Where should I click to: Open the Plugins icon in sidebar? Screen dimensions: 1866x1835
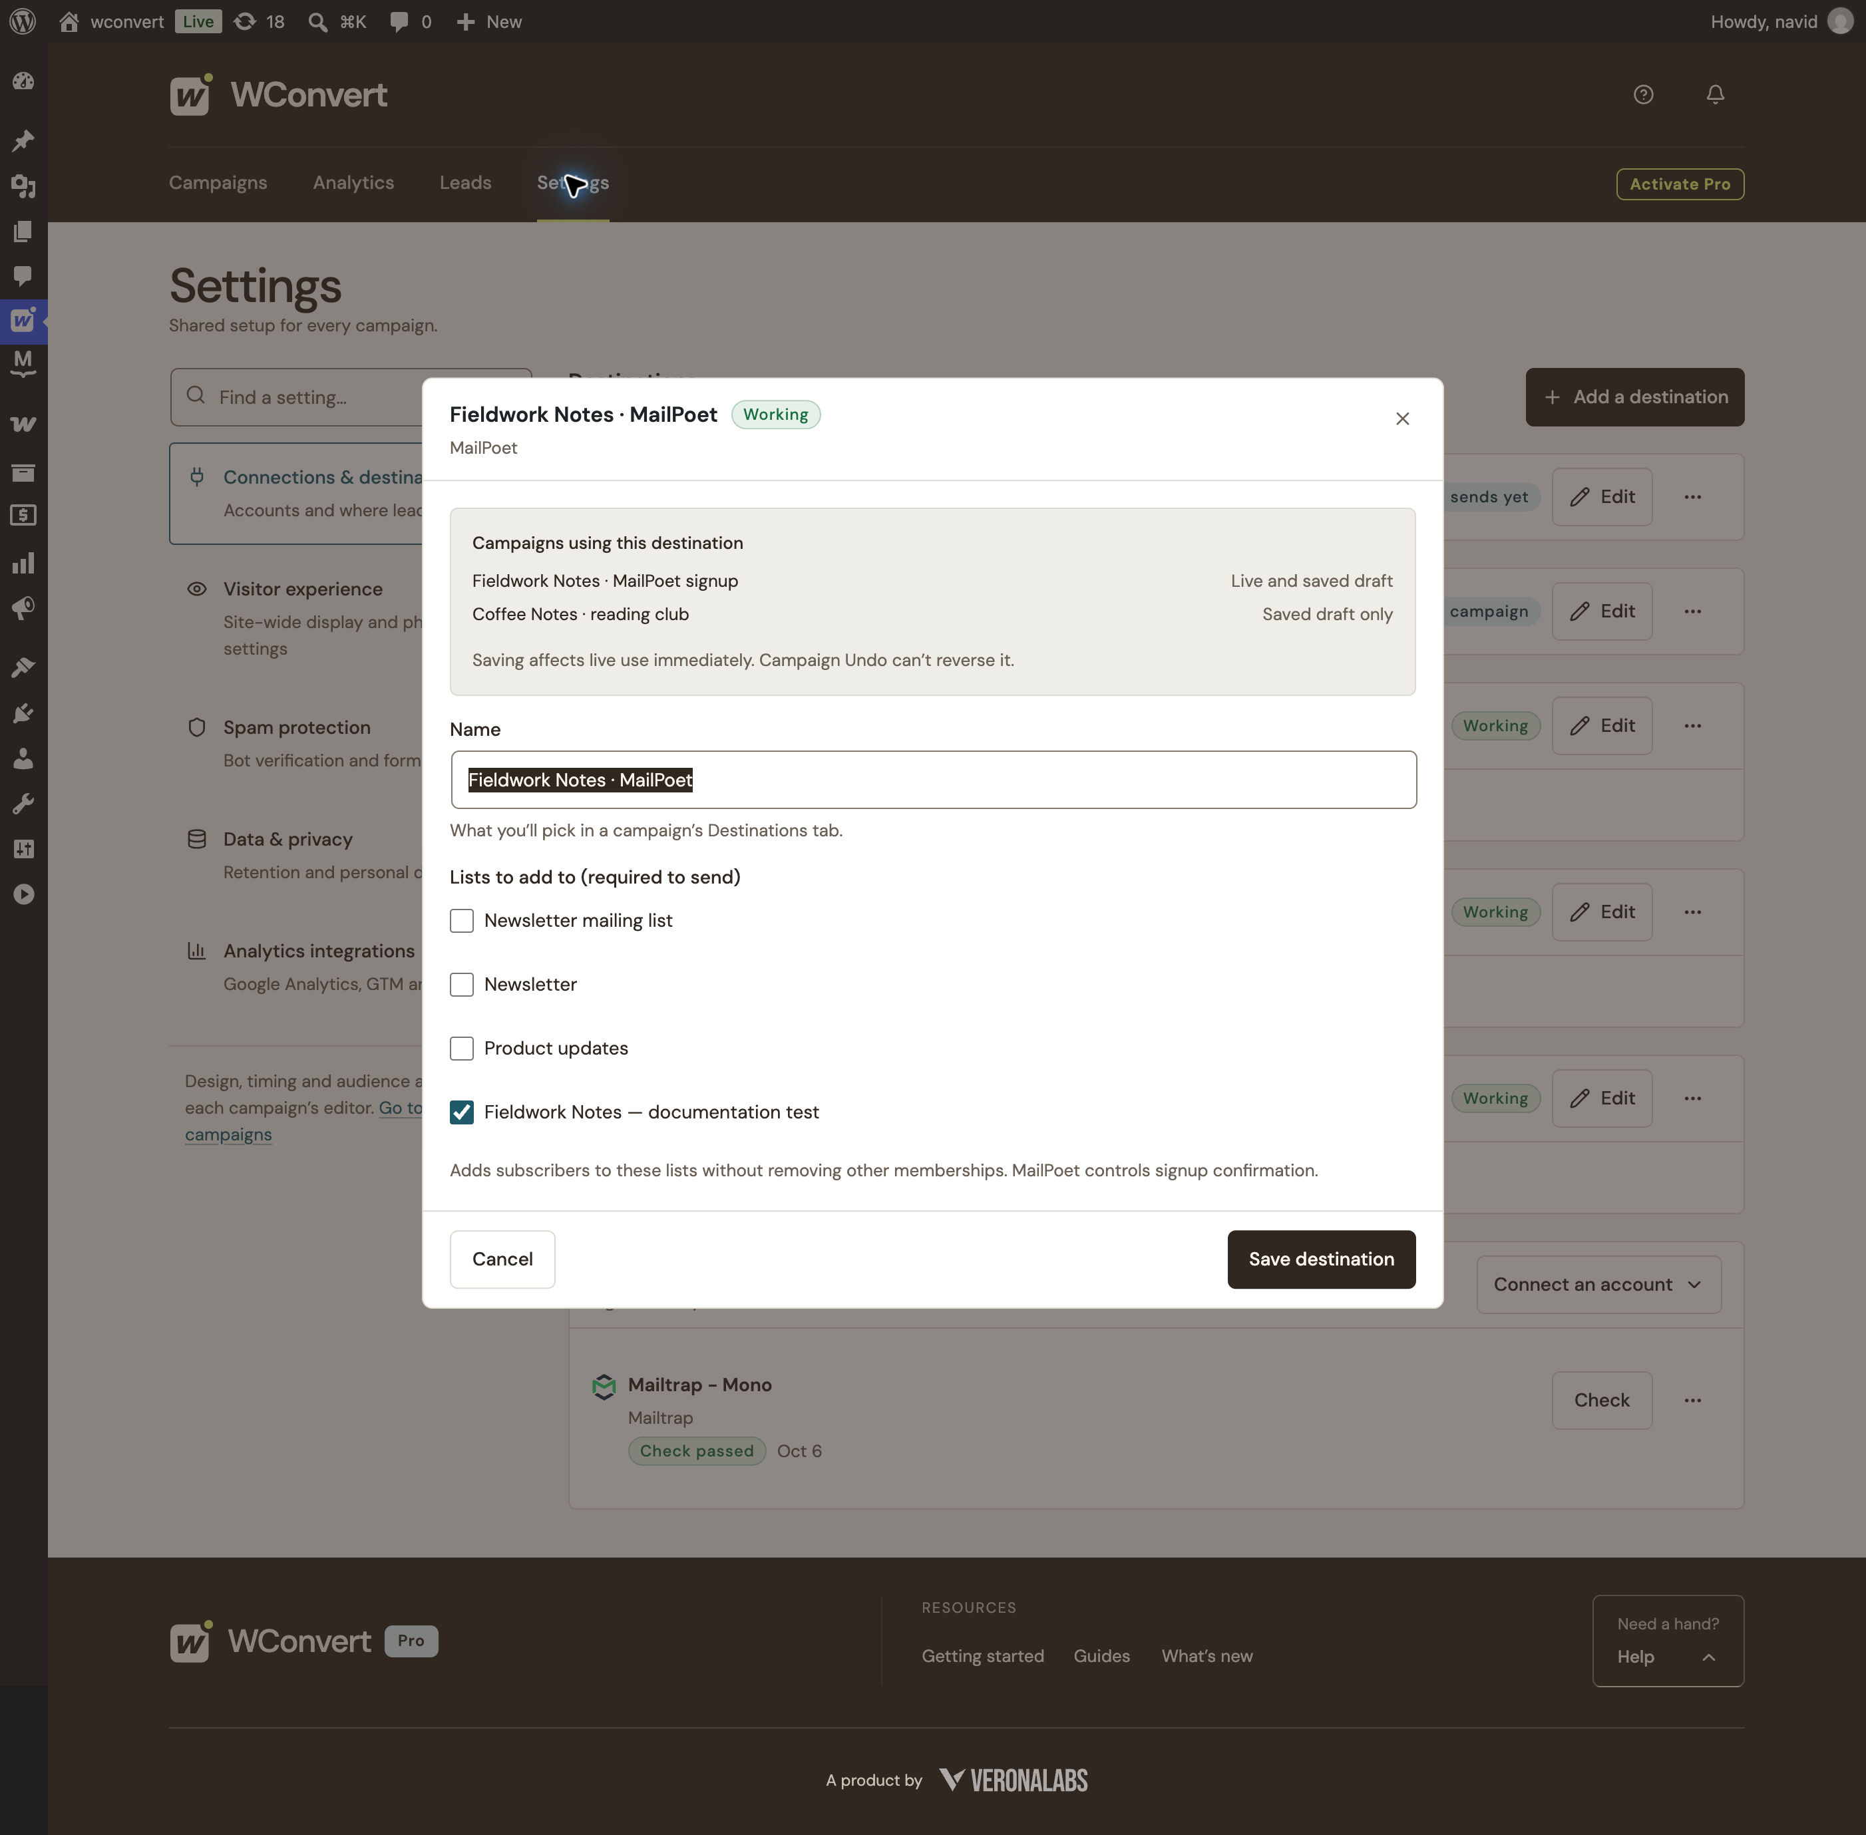23,713
